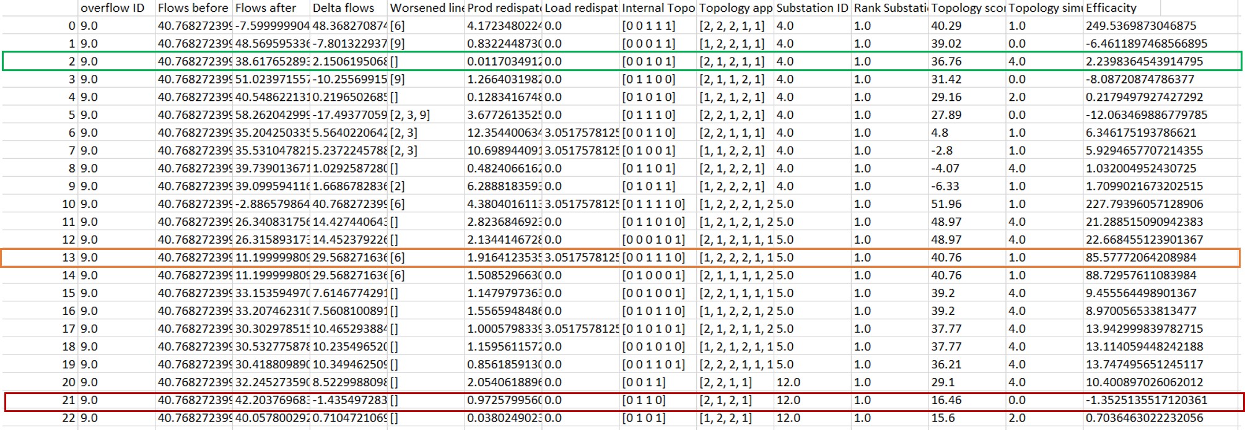Click efficacity value 249.5369873046875
Viewport: 1245px width, 430px height.
(x=1141, y=26)
